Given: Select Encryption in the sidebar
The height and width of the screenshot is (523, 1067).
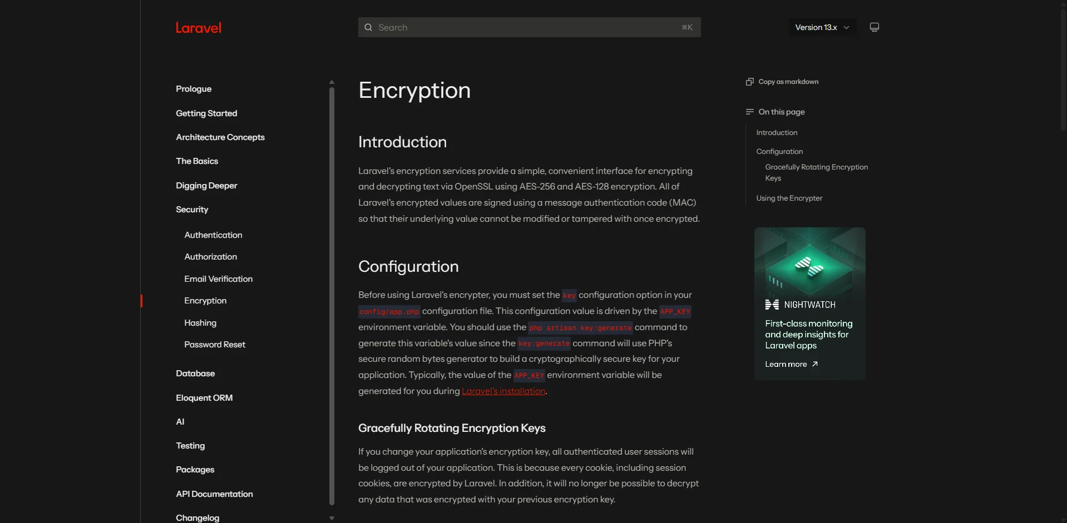Looking at the screenshot, I should click(205, 301).
